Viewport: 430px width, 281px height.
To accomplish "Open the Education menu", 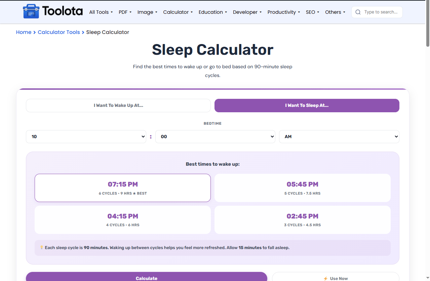I will 213,12.
